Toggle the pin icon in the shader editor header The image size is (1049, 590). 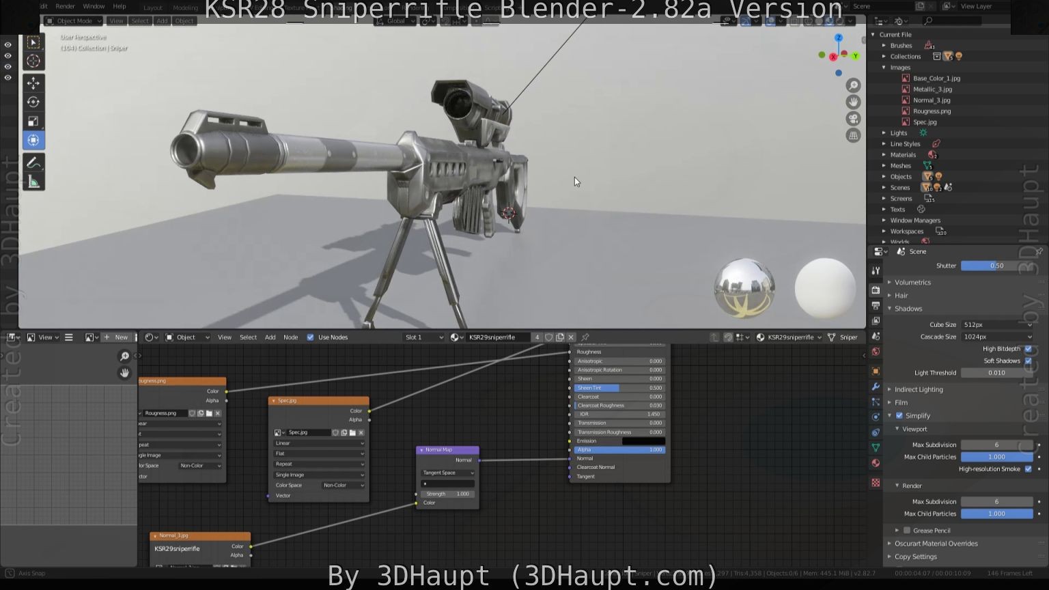click(x=584, y=337)
